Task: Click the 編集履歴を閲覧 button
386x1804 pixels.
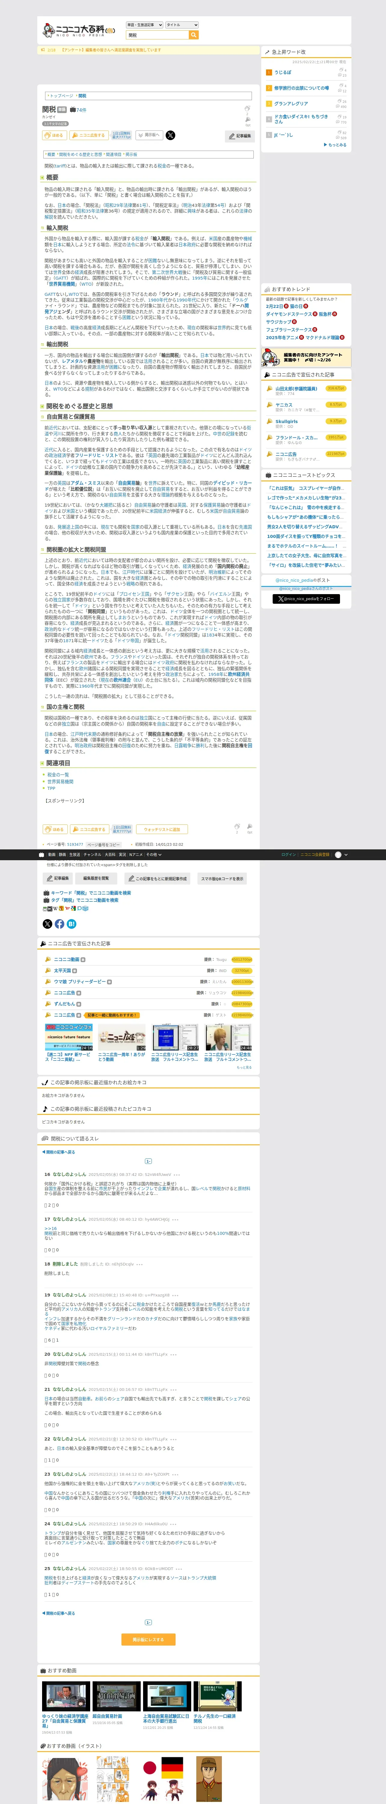Action: 96,878
